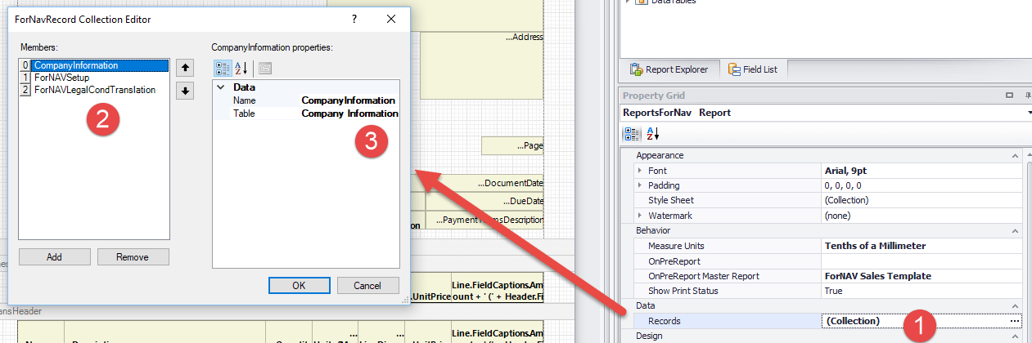Expand the Padding property
The image size is (1032, 343).
coord(640,185)
